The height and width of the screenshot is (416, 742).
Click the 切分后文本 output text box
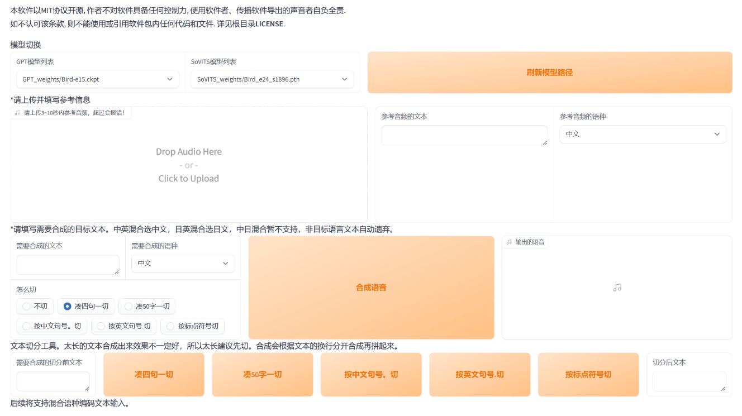click(x=688, y=381)
